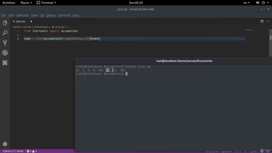This screenshot has height=153, width=272.
Task: Open the Manage gear at sidebar bottom
Action: (5, 144)
